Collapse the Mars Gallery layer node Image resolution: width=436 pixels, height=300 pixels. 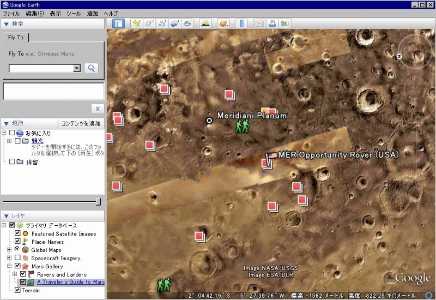click(9, 266)
